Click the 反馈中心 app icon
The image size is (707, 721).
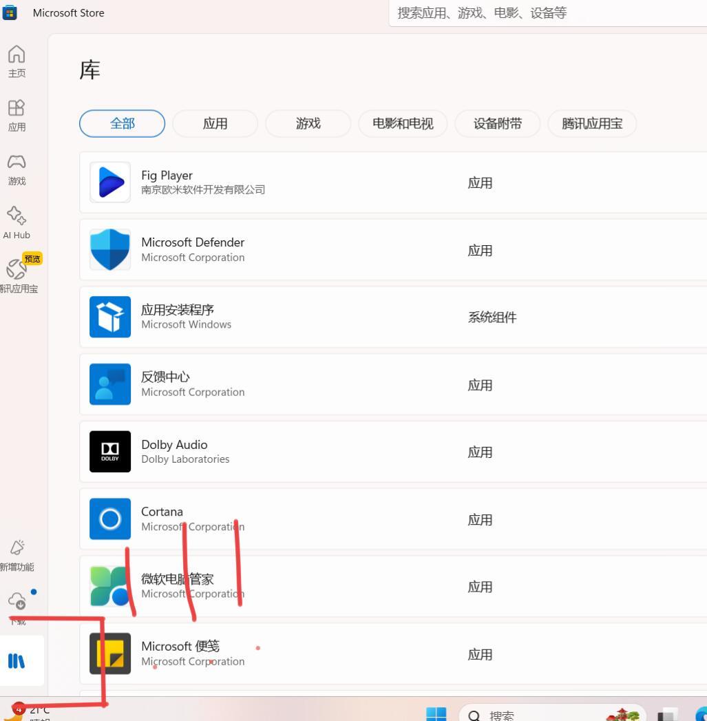[x=110, y=384]
